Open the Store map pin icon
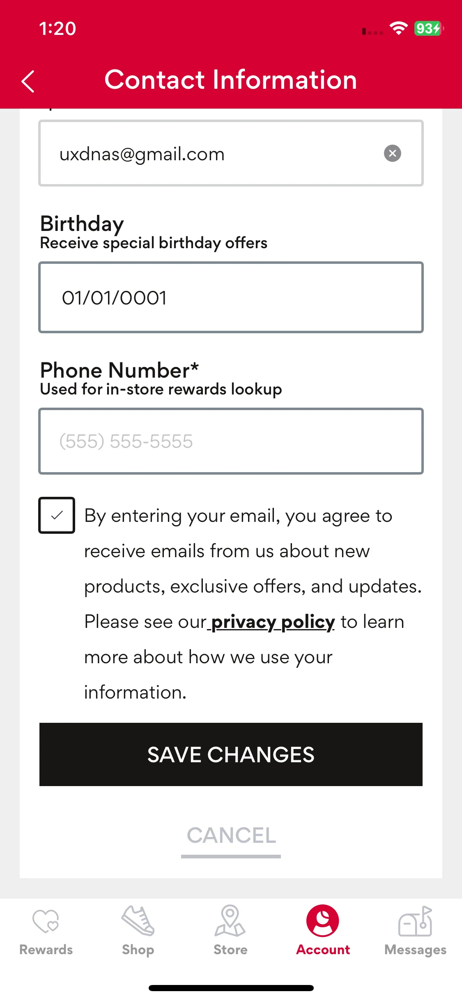This screenshot has width=462, height=1001. click(230, 920)
